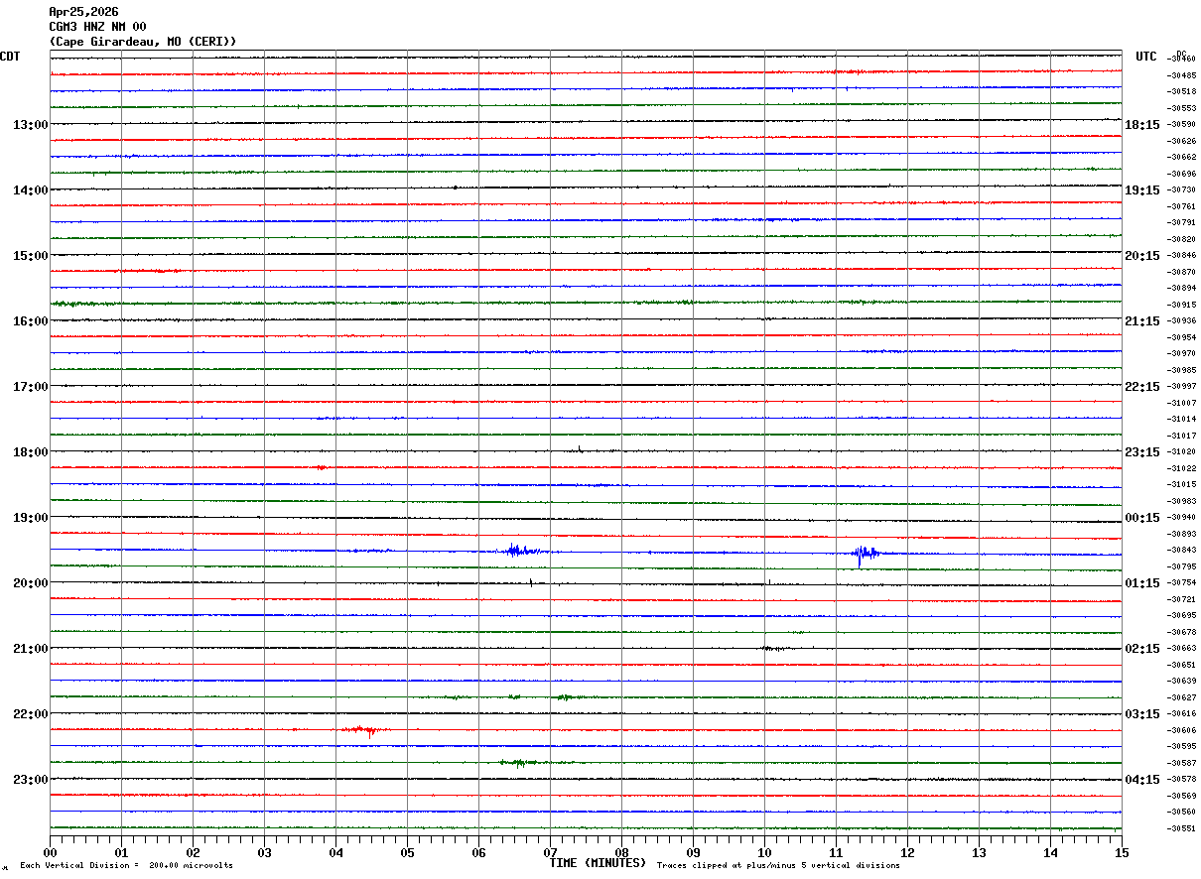Click the DC offset value -30940

point(1181,518)
